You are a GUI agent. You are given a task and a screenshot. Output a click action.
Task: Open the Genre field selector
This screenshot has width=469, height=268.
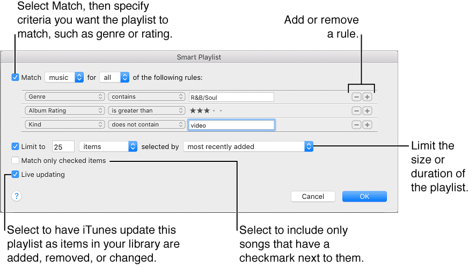pyautogui.click(x=64, y=97)
